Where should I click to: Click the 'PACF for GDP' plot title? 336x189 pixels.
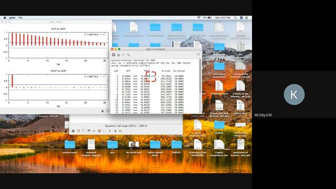pyautogui.click(x=58, y=71)
